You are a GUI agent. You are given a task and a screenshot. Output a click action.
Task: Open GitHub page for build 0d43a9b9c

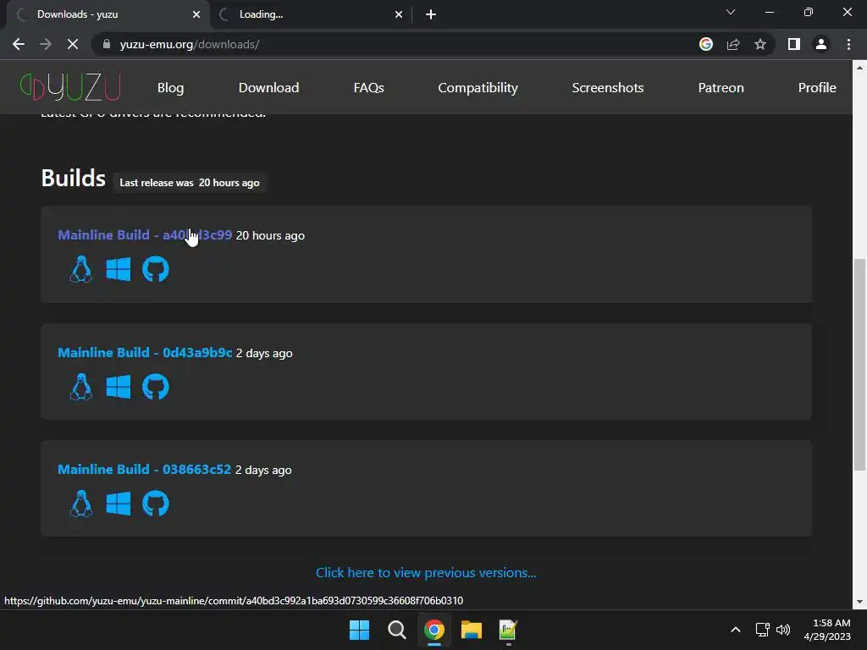(x=156, y=386)
